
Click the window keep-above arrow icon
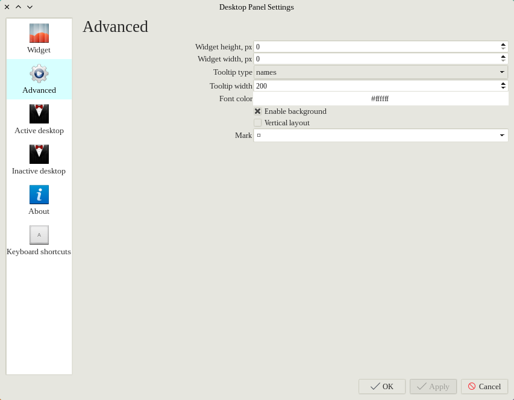pos(18,7)
